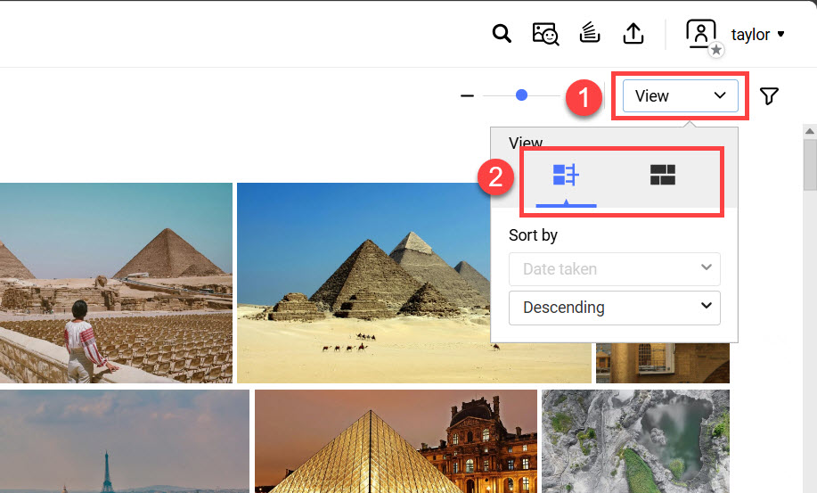Viewport: 817px width, 493px height.
Task: Open the background tasks stack icon
Action: pos(589,33)
